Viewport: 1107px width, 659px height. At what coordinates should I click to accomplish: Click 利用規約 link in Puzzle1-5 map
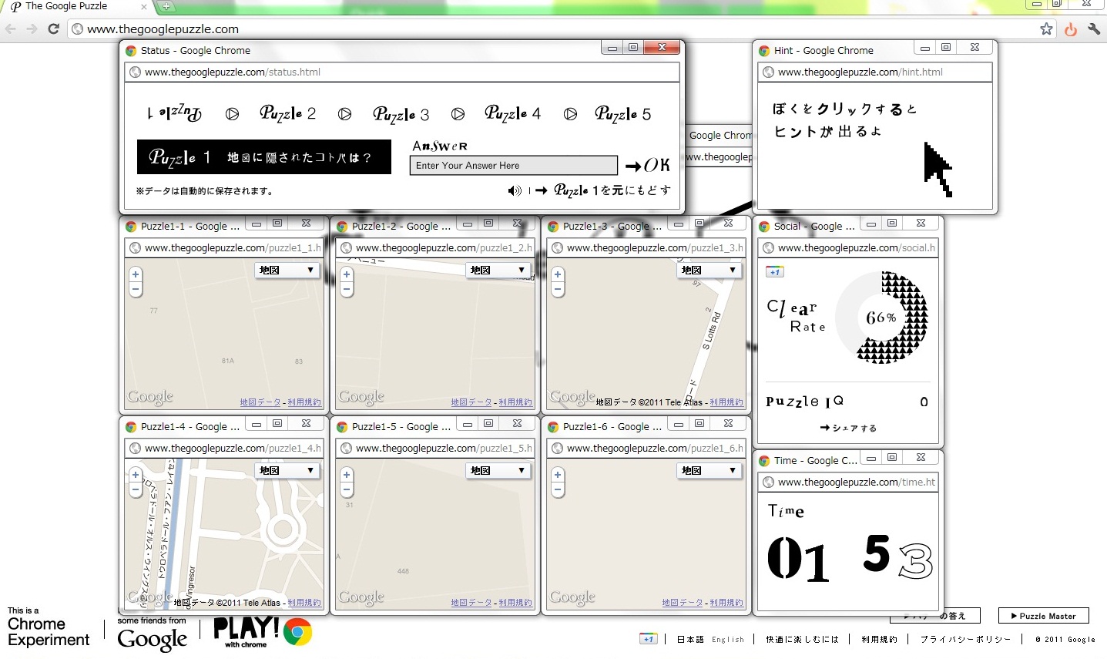coord(515,603)
